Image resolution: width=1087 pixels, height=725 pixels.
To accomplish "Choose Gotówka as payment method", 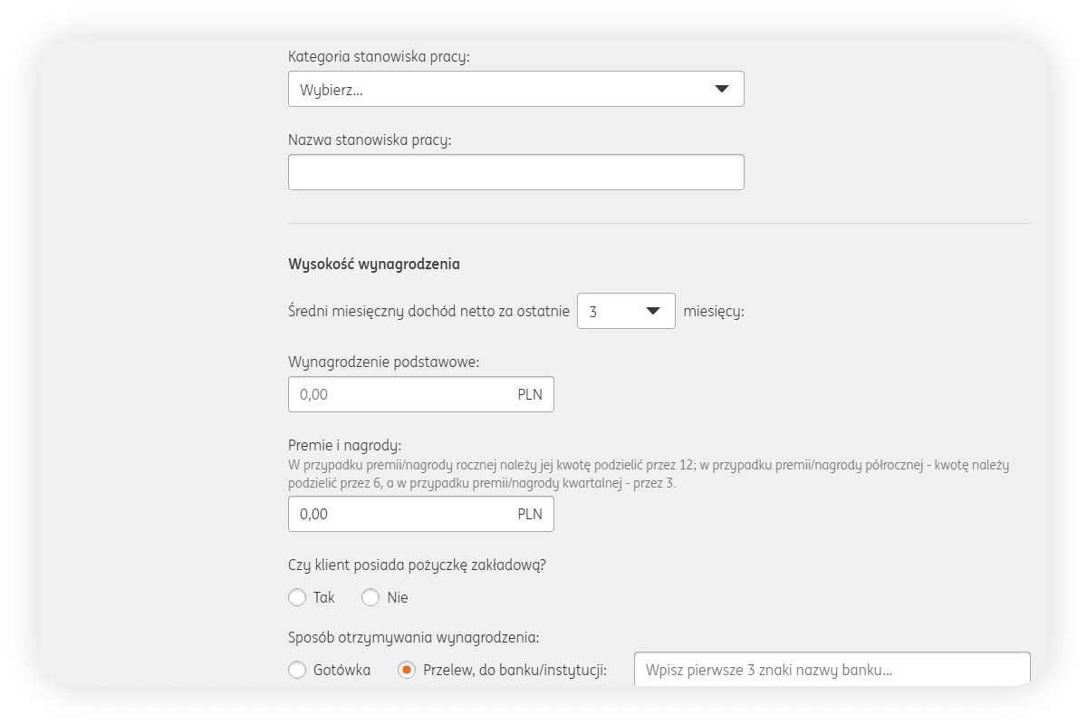I will (x=297, y=671).
